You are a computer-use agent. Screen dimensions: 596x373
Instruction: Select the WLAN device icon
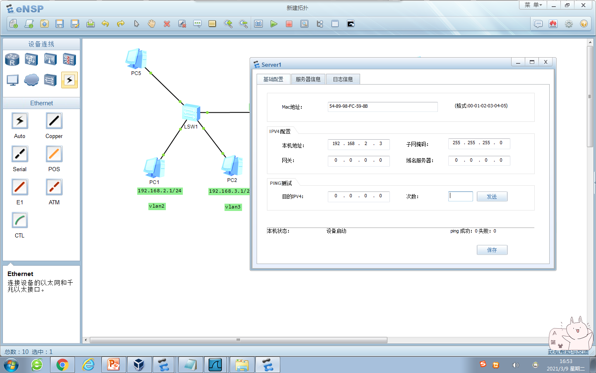tap(50, 59)
